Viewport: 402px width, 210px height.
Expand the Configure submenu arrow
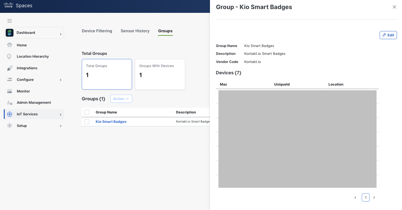click(61, 80)
